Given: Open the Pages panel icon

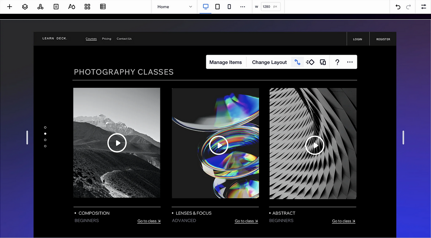Looking at the screenshot, I should 56,7.
